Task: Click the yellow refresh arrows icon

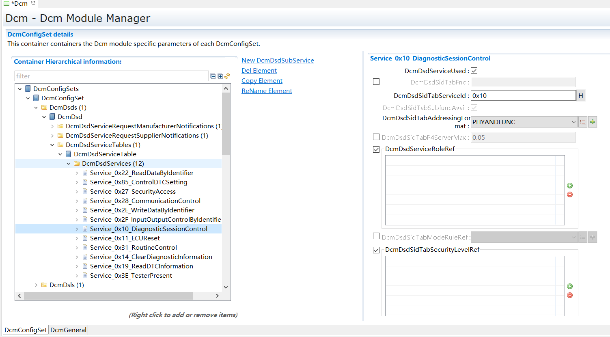Action: tap(227, 76)
